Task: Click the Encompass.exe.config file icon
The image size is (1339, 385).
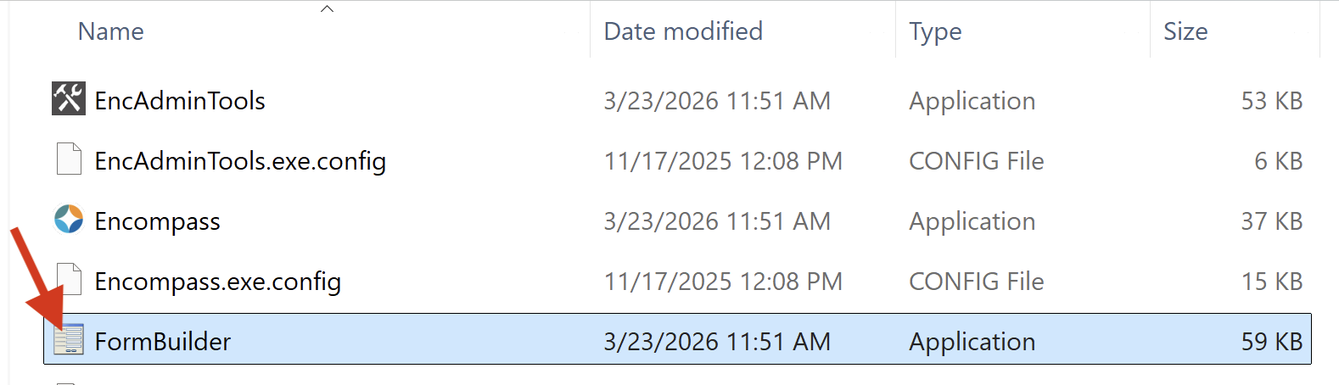Action: click(x=68, y=281)
